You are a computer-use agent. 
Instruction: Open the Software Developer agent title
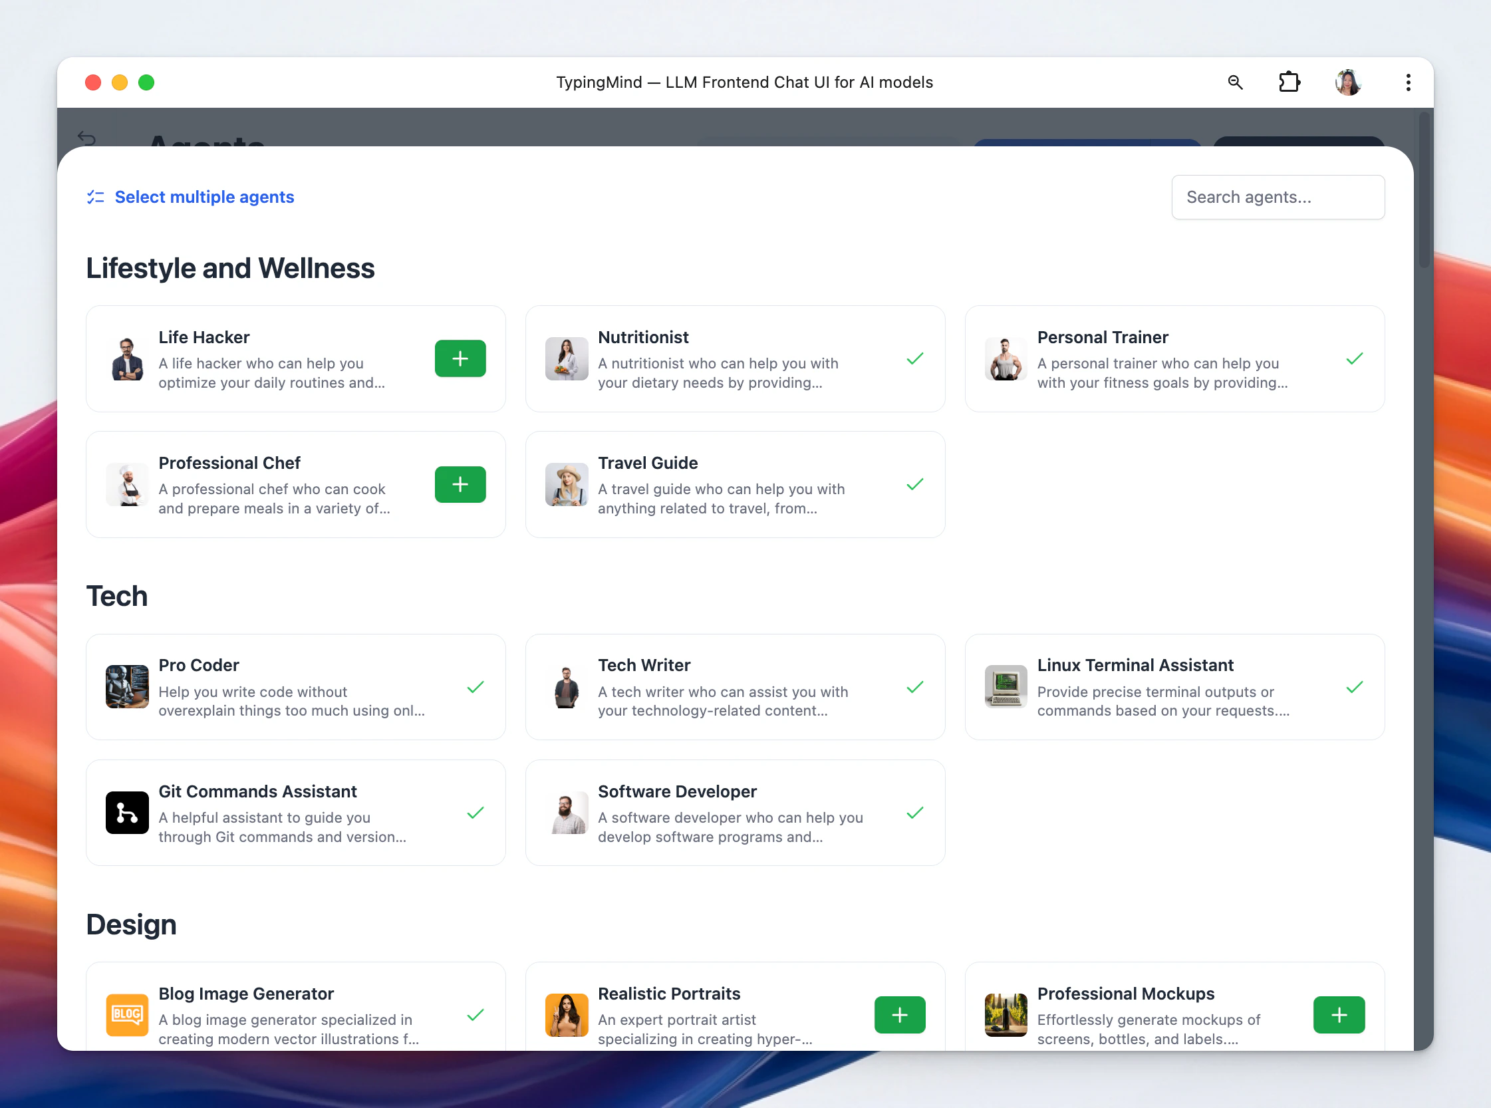(678, 791)
